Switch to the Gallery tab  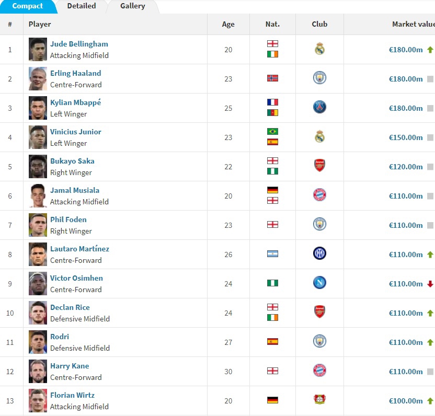(x=133, y=6)
